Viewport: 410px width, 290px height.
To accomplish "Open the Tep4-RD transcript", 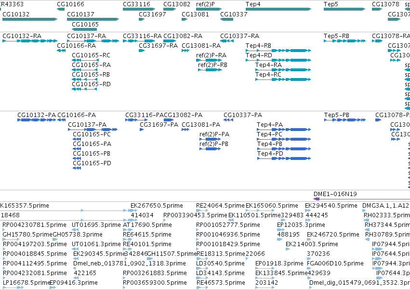I will pyautogui.click(x=278, y=60).
